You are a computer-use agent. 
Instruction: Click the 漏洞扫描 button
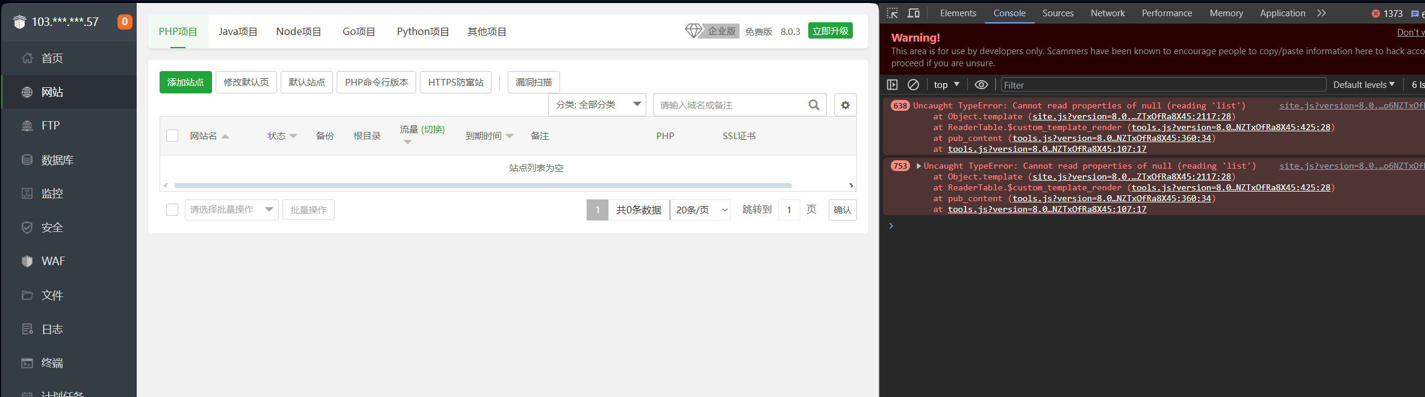(x=534, y=82)
